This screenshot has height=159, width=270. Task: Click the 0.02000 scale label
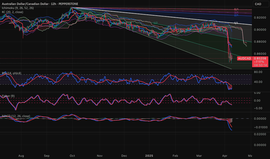point(260,134)
